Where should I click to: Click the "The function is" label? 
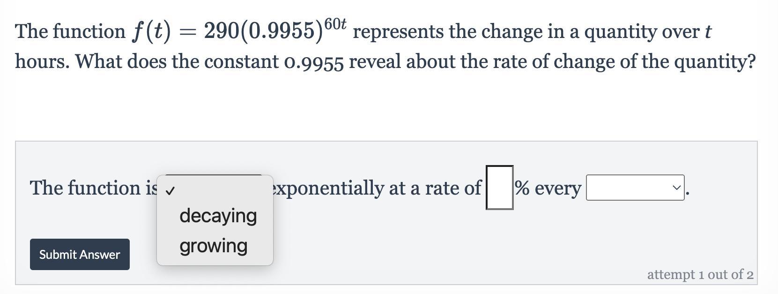click(93, 188)
